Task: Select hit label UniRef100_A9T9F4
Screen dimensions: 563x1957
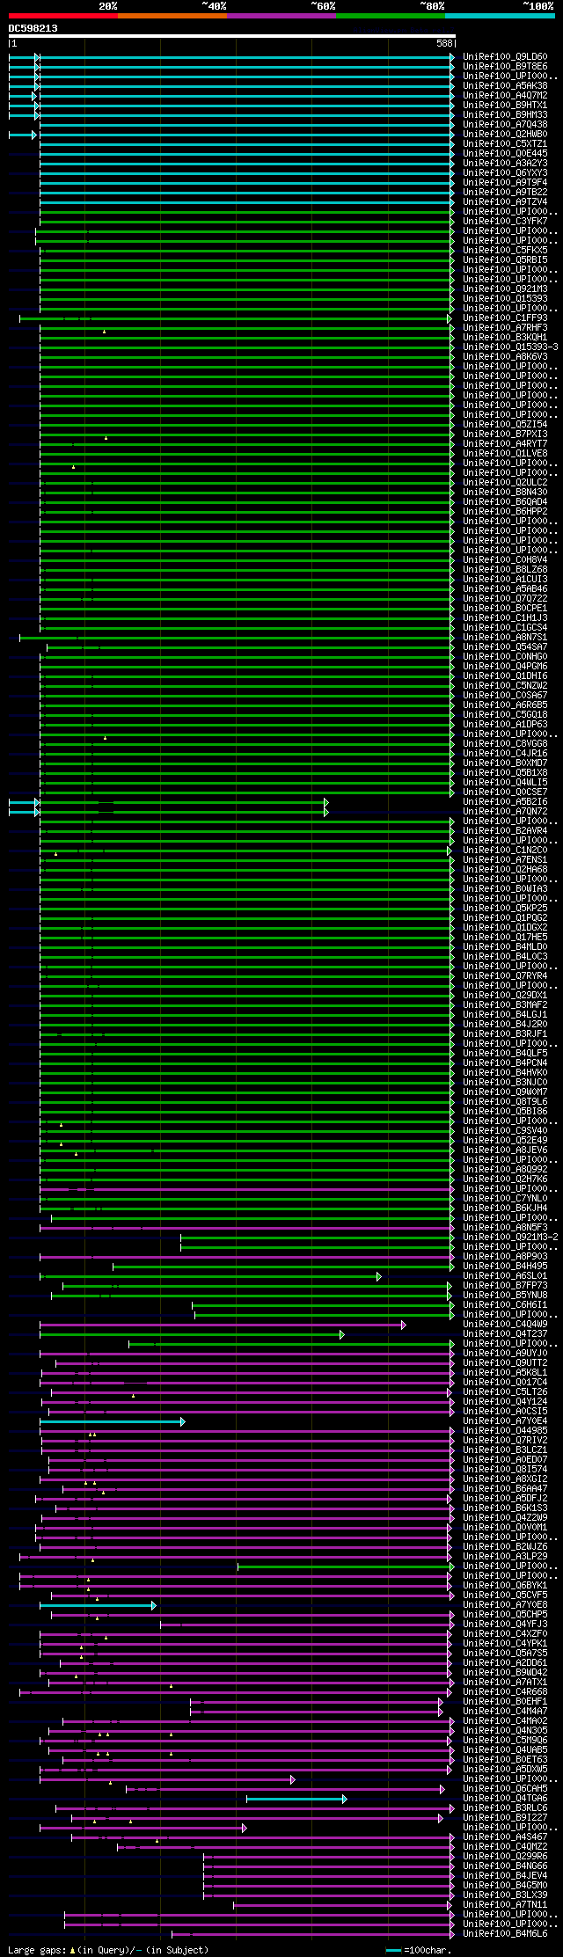Action: pos(505,183)
